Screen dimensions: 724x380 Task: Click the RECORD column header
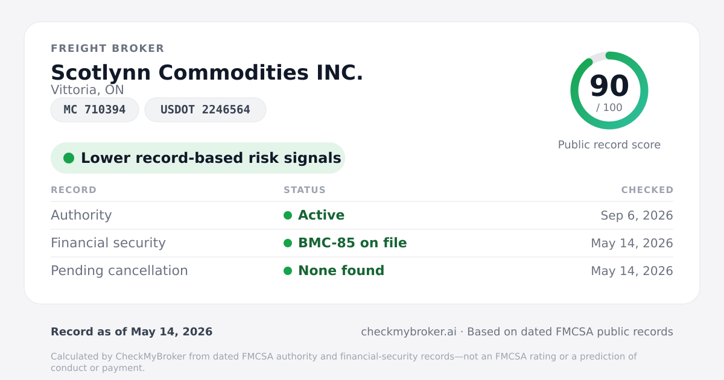click(x=74, y=190)
